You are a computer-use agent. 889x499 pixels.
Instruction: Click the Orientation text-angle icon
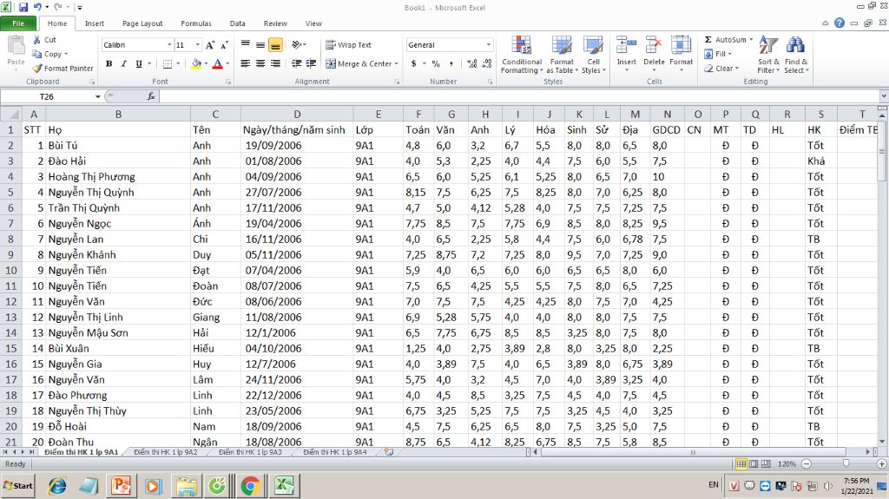coord(297,45)
